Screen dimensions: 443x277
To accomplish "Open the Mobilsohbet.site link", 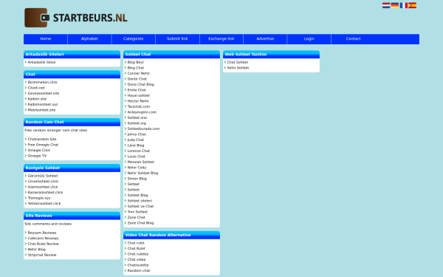I will 41,110.
